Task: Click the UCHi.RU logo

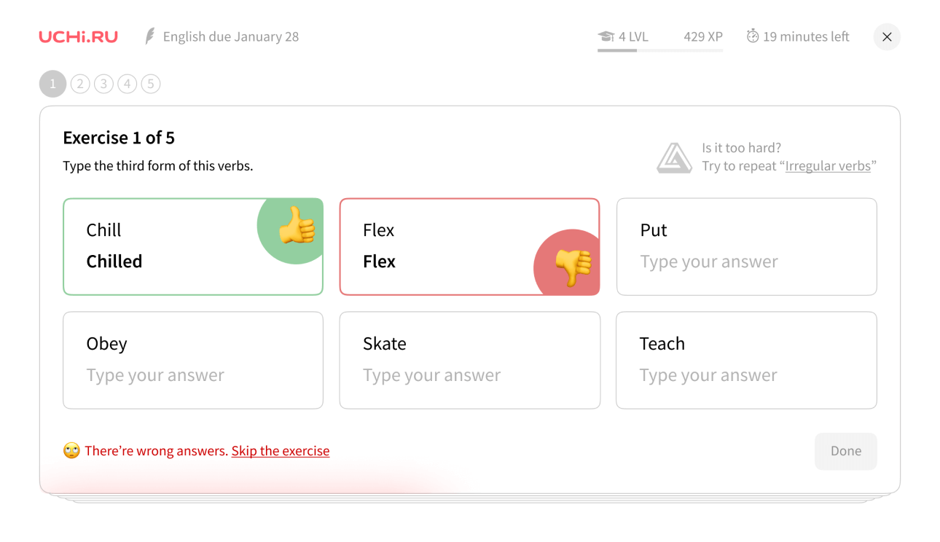Action: pos(78,36)
